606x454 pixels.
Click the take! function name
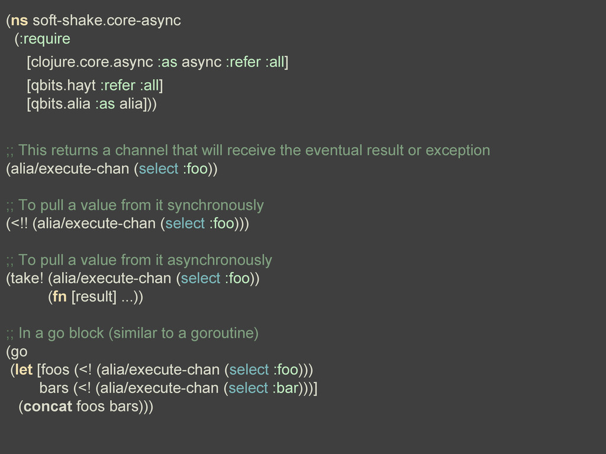pos(27,278)
